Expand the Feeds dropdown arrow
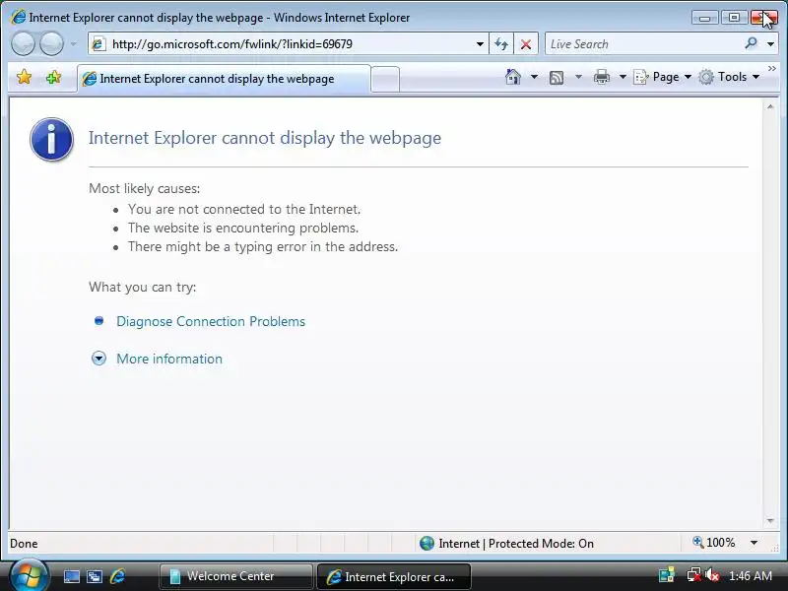The width and height of the screenshot is (788, 591). (578, 77)
